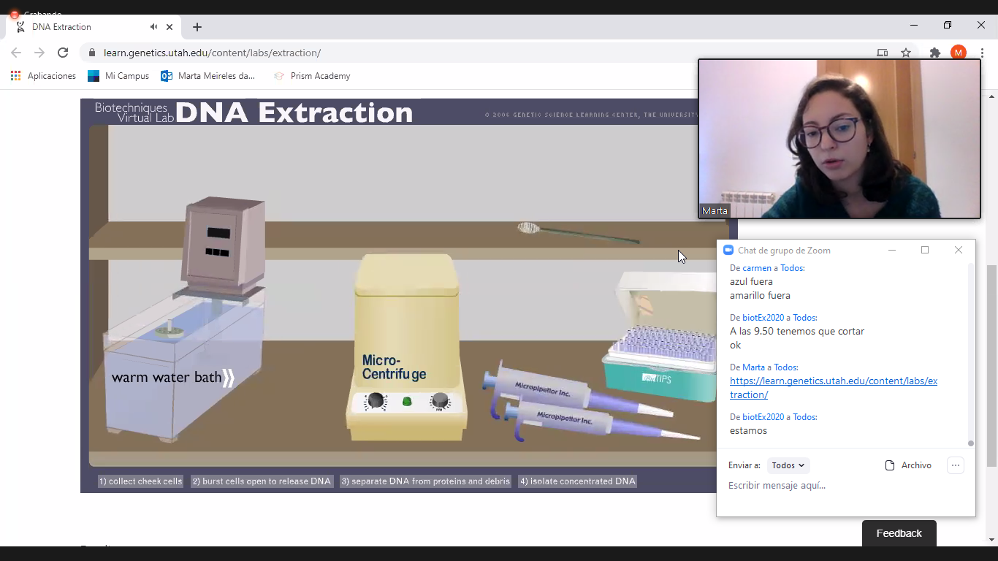The image size is (998, 561).
Task: Select step 1 collect cheek cells
Action: 140,481
